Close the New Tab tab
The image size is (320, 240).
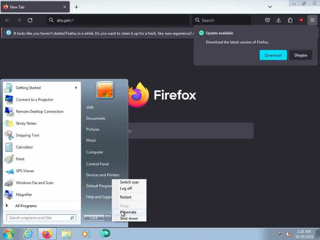click(x=64, y=7)
